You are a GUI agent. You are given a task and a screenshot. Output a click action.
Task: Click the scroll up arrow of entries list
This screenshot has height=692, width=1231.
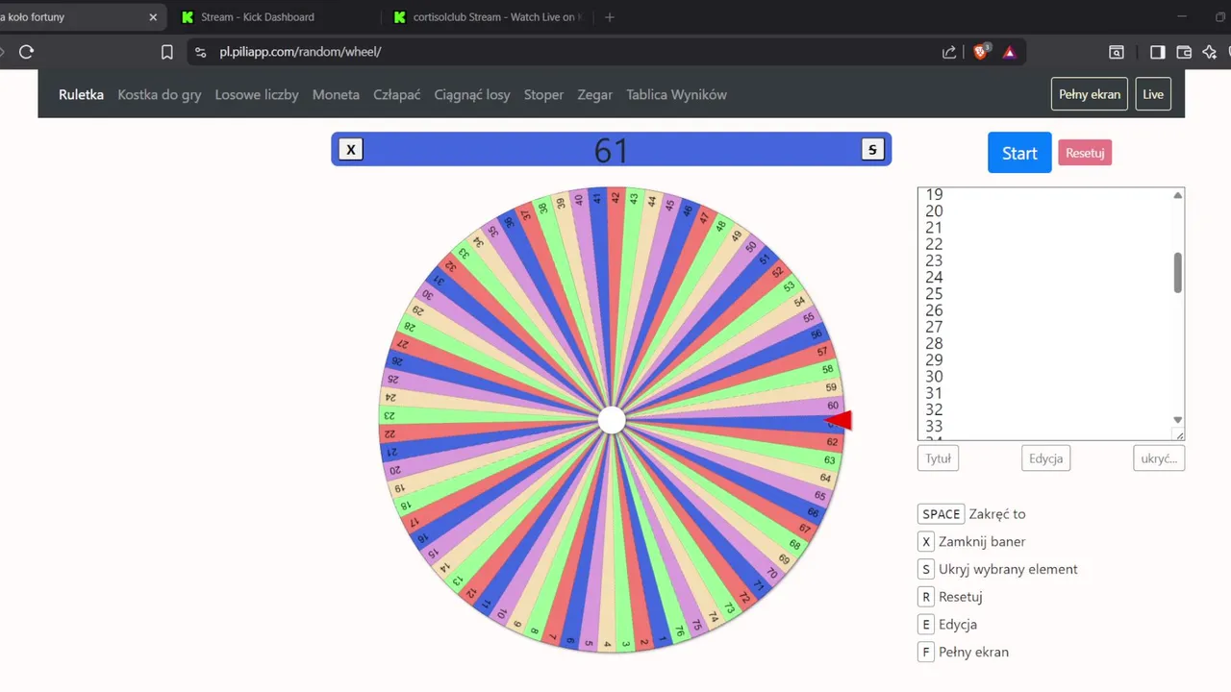coord(1178,195)
